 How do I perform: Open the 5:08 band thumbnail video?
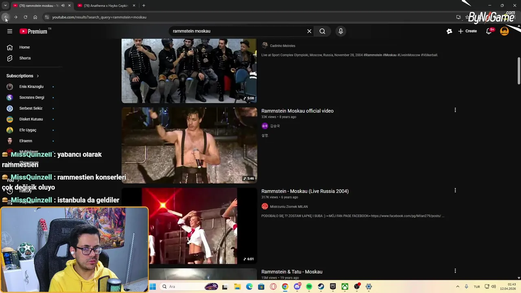189,71
